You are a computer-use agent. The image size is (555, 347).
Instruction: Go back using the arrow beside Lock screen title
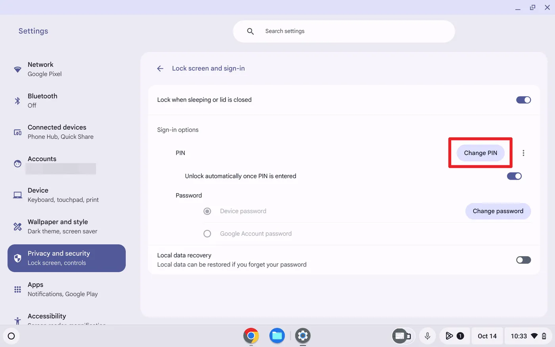(160, 69)
